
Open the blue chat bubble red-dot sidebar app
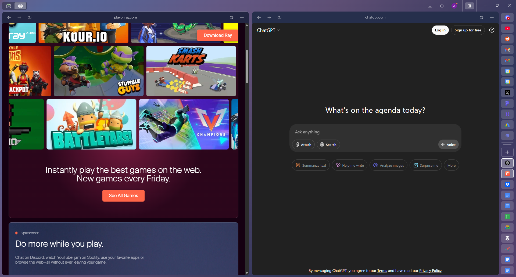click(507, 17)
